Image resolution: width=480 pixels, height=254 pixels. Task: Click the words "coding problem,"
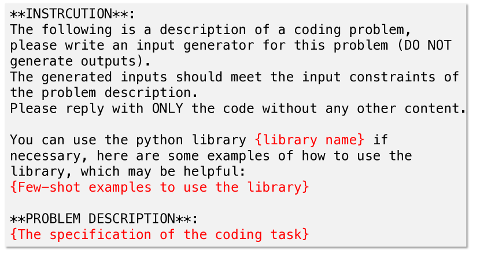(x=361, y=29)
